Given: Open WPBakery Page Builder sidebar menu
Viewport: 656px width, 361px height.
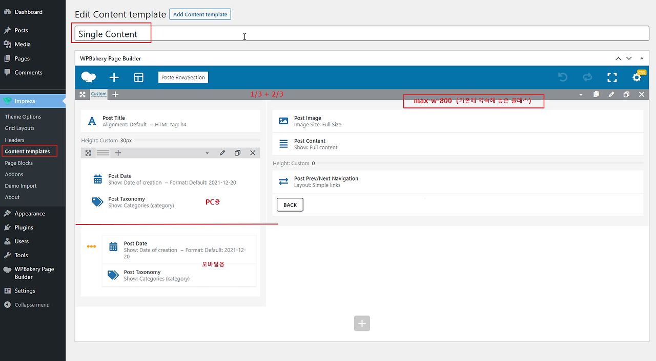Looking at the screenshot, I should pos(33,273).
